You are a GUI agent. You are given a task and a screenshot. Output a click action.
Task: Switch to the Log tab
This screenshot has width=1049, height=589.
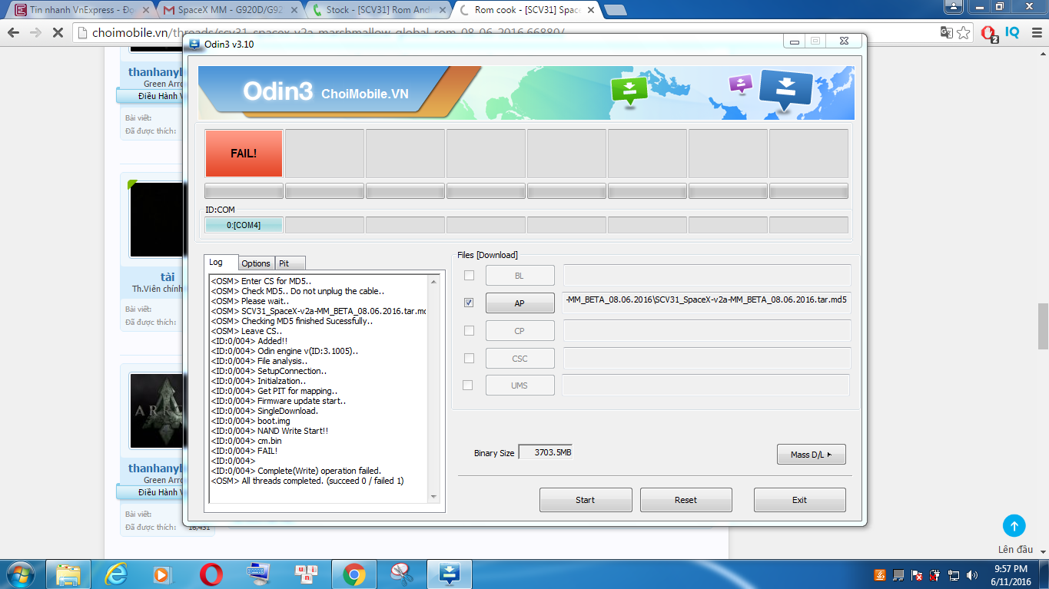pyautogui.click(x=222, y=263)
